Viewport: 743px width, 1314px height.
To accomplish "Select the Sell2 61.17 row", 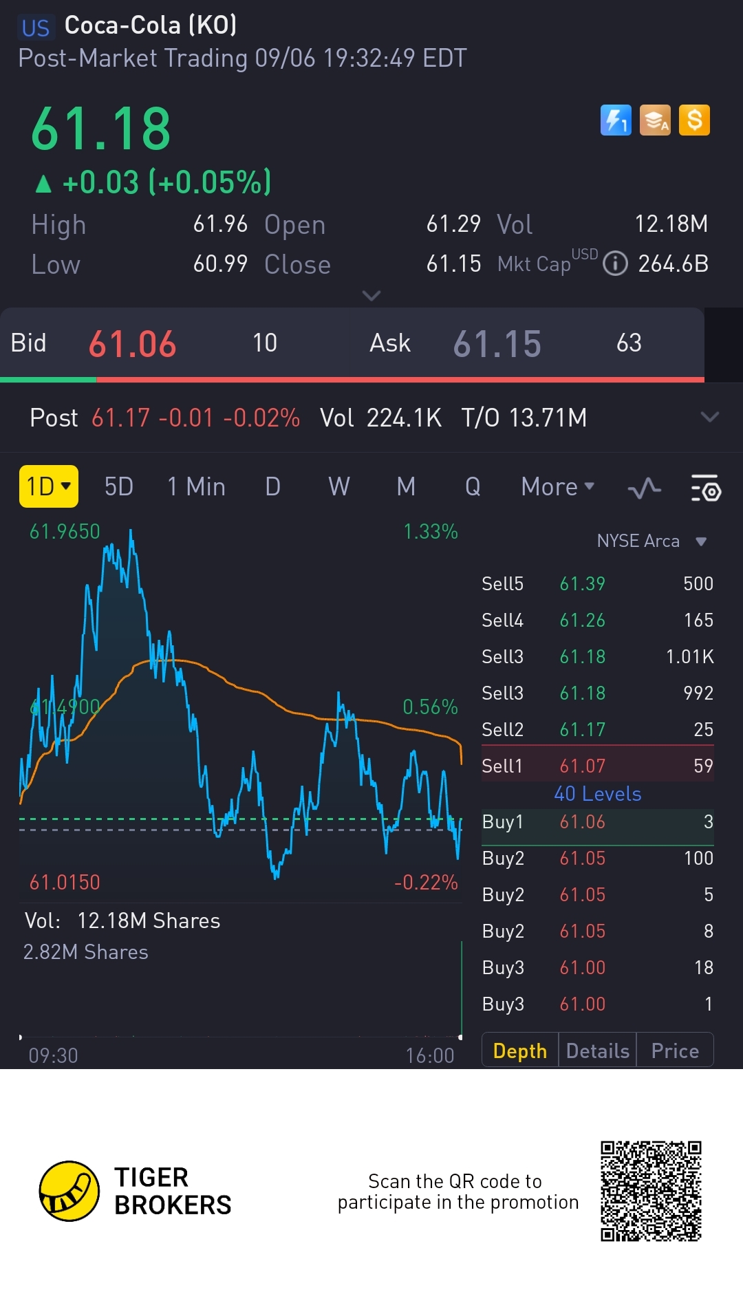I will click(598, 729).
